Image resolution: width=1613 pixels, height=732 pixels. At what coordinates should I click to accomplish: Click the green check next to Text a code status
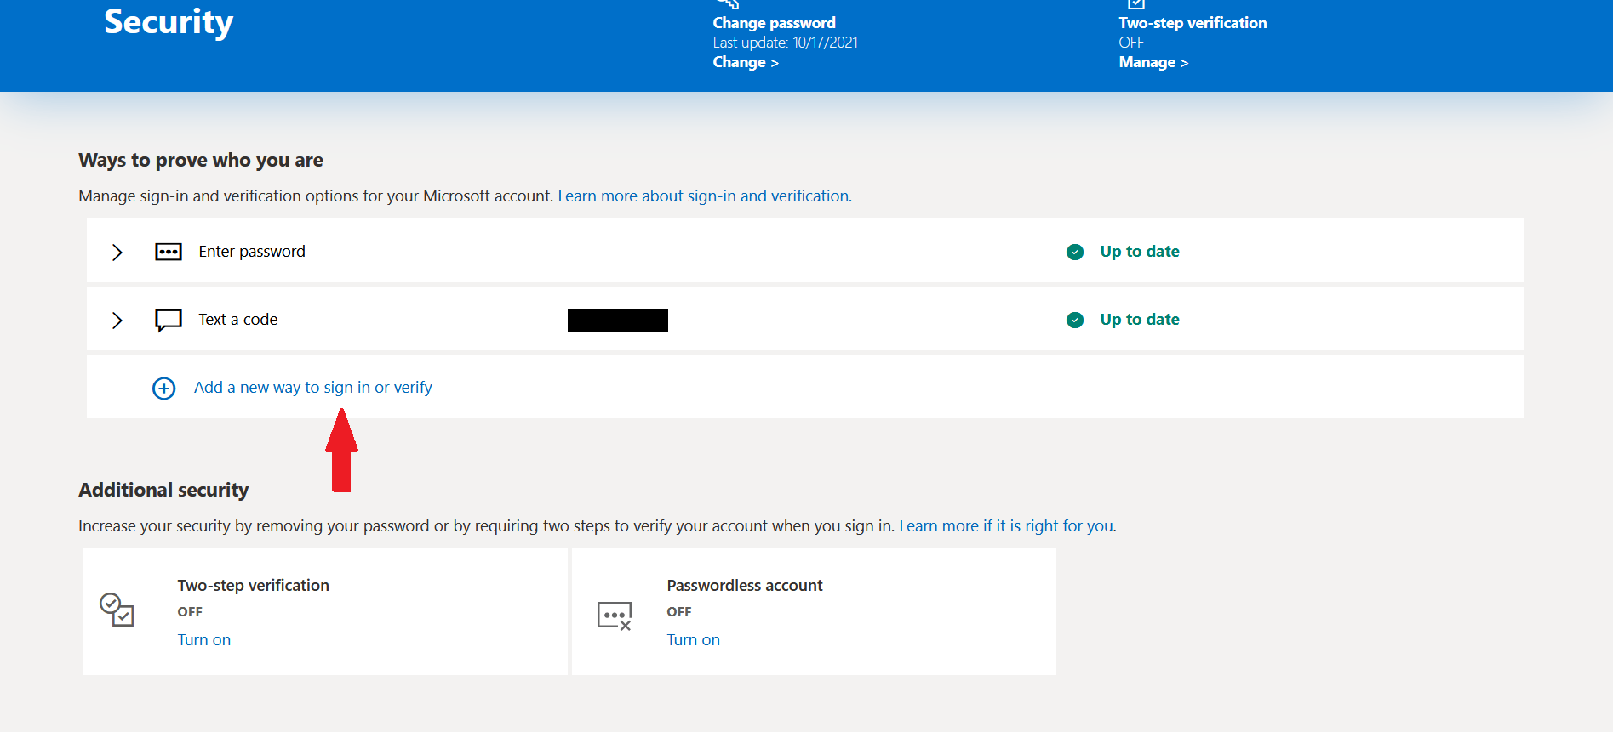pos(1075,320)
